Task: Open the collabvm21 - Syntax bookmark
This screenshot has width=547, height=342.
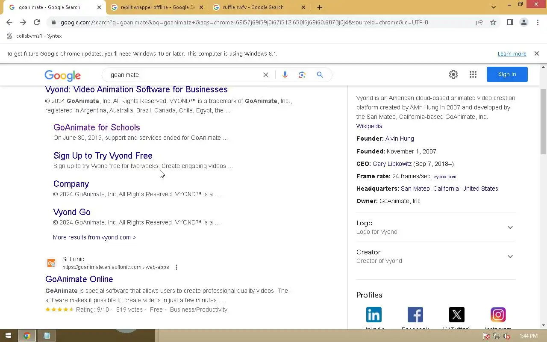Action: pos(34,36)
